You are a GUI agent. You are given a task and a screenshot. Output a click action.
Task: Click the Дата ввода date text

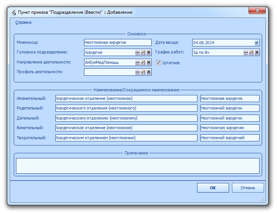pos(203,43)
